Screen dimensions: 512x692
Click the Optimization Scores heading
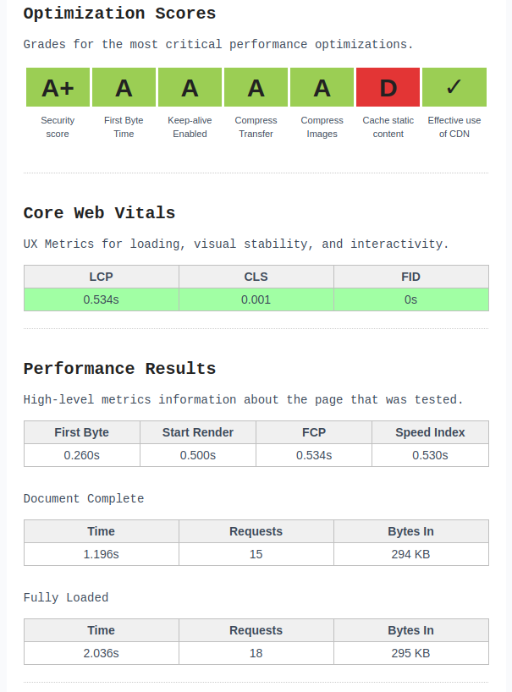pos(119,14)
